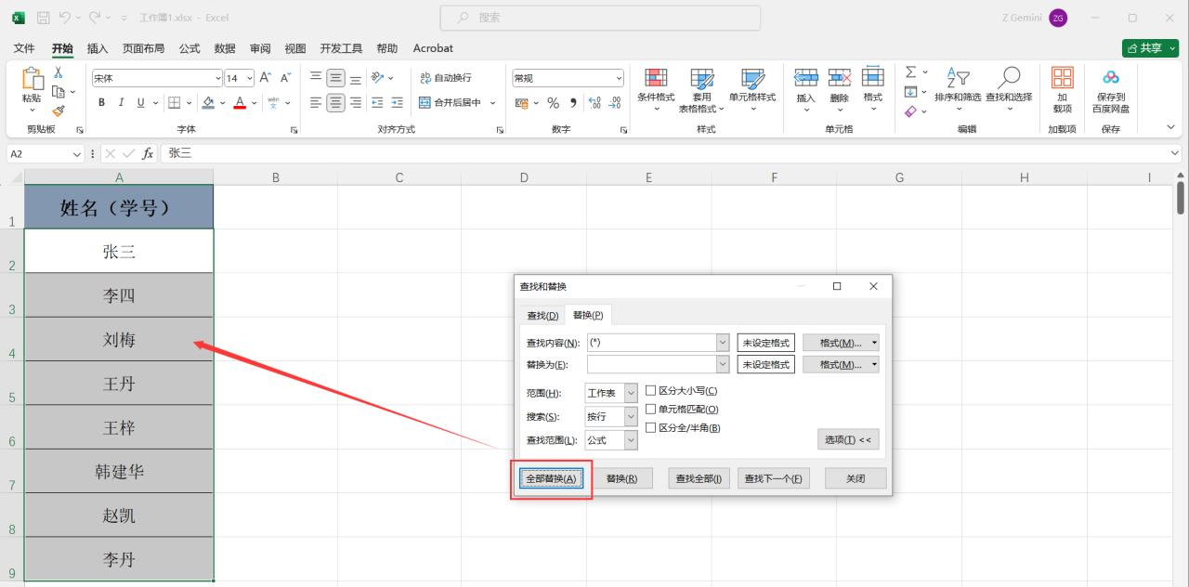This screenshot has width=1189, height=587.
Task: Click the cell borders icon
Action: click(x=176, y=103)
